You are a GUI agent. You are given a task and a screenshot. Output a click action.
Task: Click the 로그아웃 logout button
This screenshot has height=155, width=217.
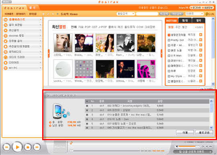pos(196,8)
